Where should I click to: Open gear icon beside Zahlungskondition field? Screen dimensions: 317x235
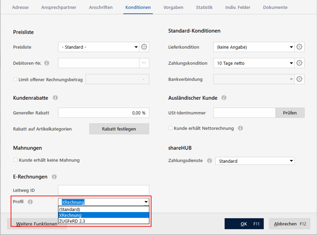(x=299, y=63)
